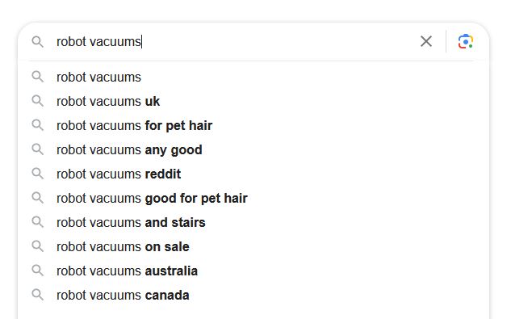The height and width of the screenshot is (319, 511).
Task: Select 'robot vacuums good for pet hair'
Action: click(253, 199)
